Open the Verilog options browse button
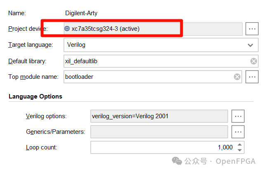 tap(238, 116)
